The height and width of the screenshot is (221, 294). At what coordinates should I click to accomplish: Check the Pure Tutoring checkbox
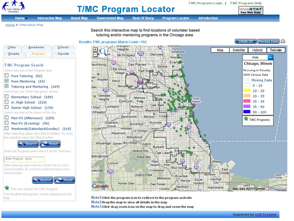click(7, 76)
